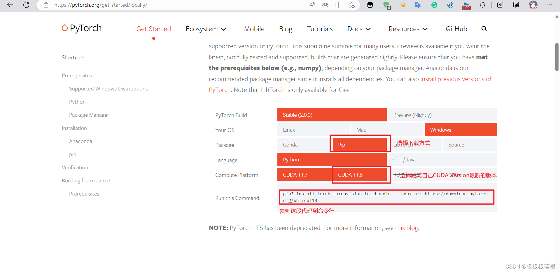Open the Grammarly extension icon
This screenshot has height=272, width=560.
click(x=434, y=5)
